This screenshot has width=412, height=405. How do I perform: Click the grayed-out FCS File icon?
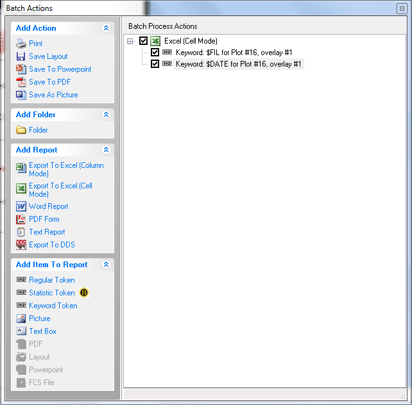tap(21, 383)
